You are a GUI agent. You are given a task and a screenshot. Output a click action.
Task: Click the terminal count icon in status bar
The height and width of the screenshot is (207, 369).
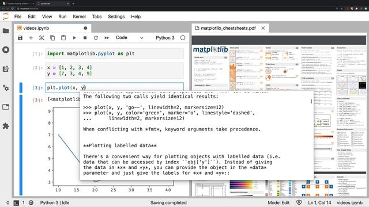16,203
